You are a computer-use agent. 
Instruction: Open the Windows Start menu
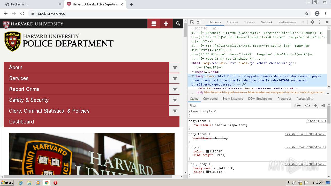click(x=7, y=182)
